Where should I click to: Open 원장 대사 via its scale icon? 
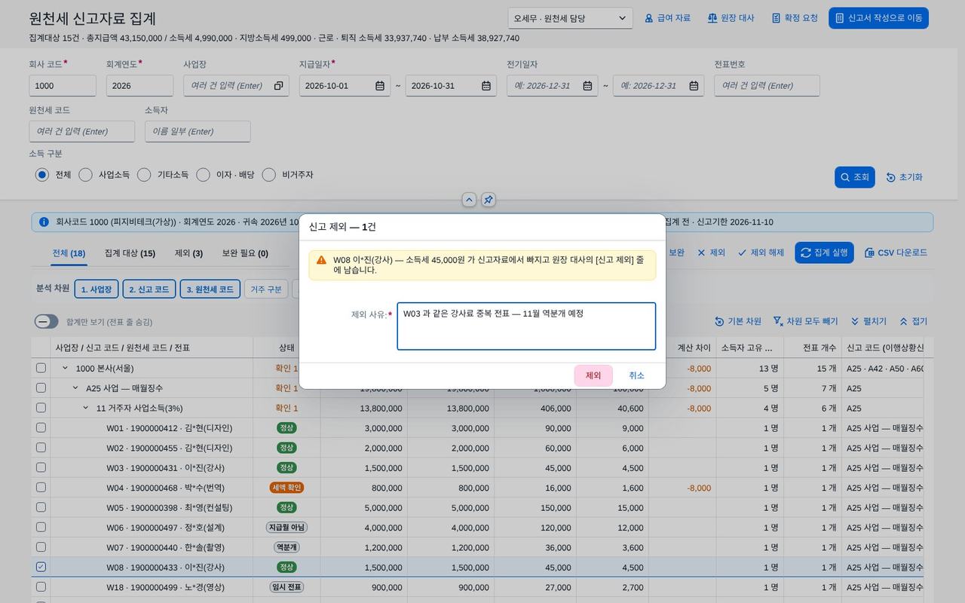pos(712,18)
